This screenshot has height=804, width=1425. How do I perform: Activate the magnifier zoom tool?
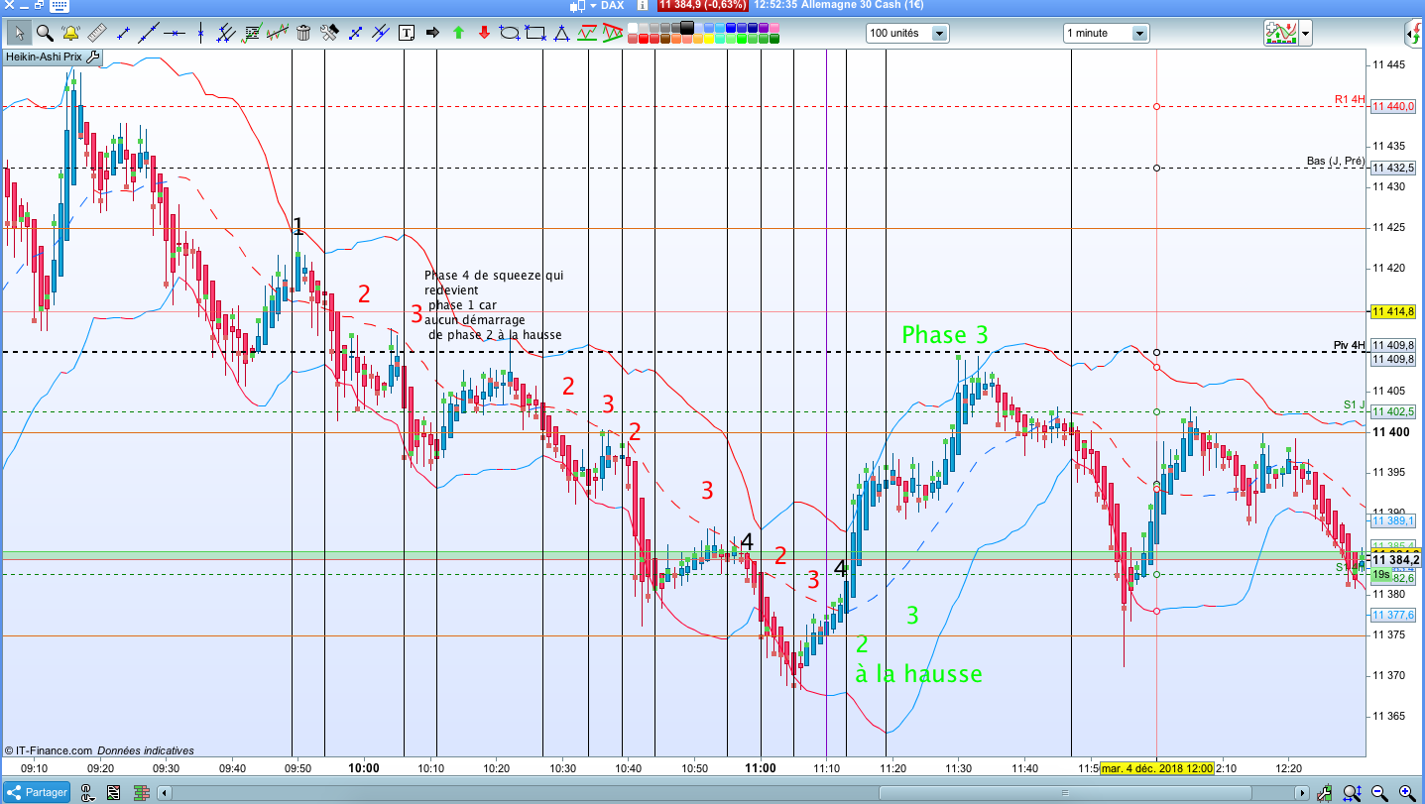(x=45, y=33)
